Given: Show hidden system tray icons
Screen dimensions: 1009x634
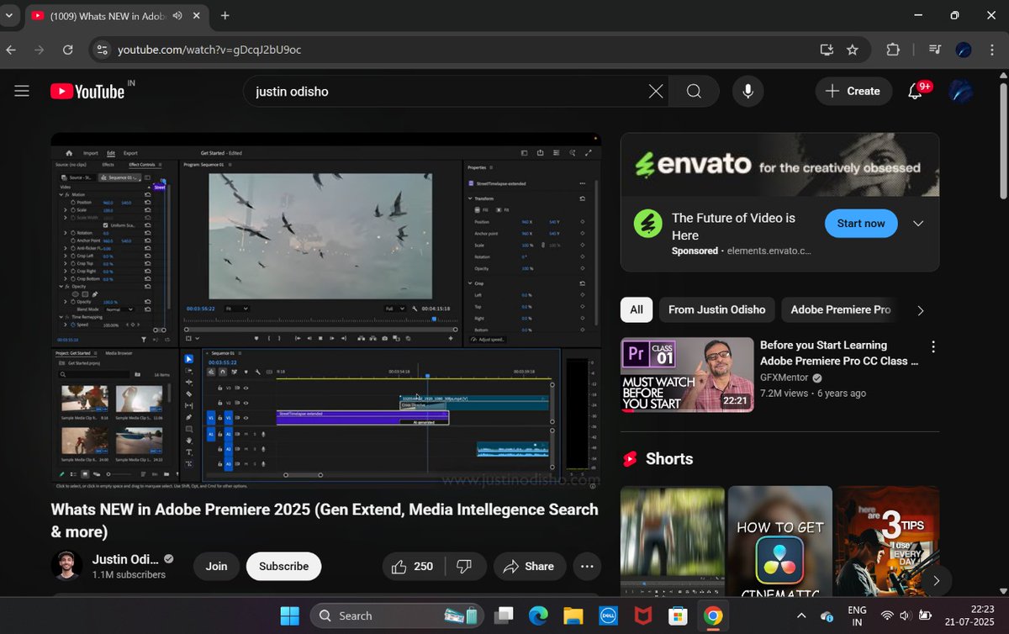Looking at the screenshot, I should [800, 616].
